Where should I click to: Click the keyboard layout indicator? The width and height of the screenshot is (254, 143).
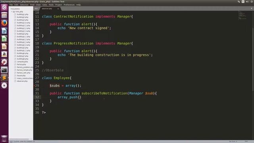point(243,2)
